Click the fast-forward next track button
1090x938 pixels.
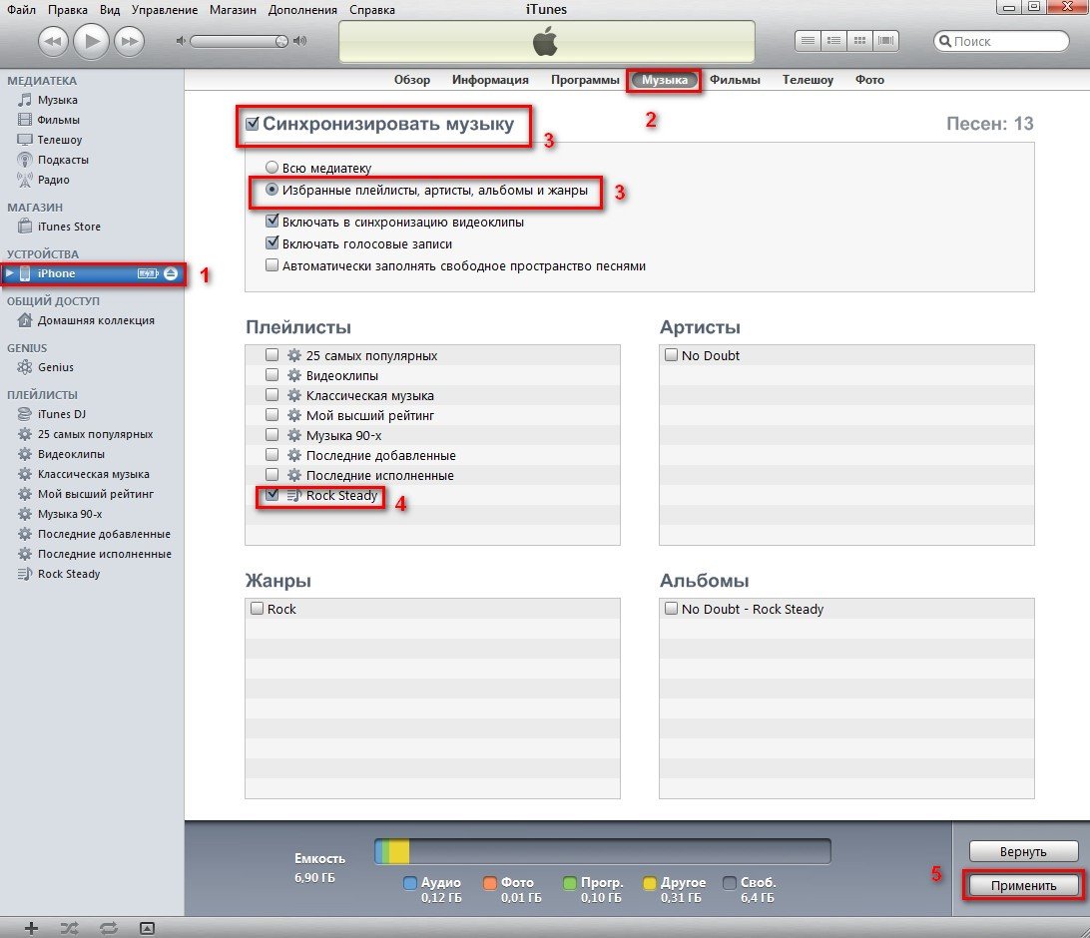130,41
